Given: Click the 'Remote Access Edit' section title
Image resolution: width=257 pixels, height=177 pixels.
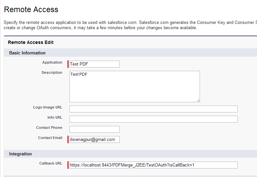Looking at the screenshot, I should (x=31, y=42).
